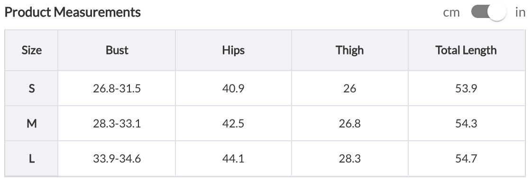Image resolution: width=532 pixels, height=181 pixels.
Task: Click hips value 42.5 for size M
Action: coord(233,123)
